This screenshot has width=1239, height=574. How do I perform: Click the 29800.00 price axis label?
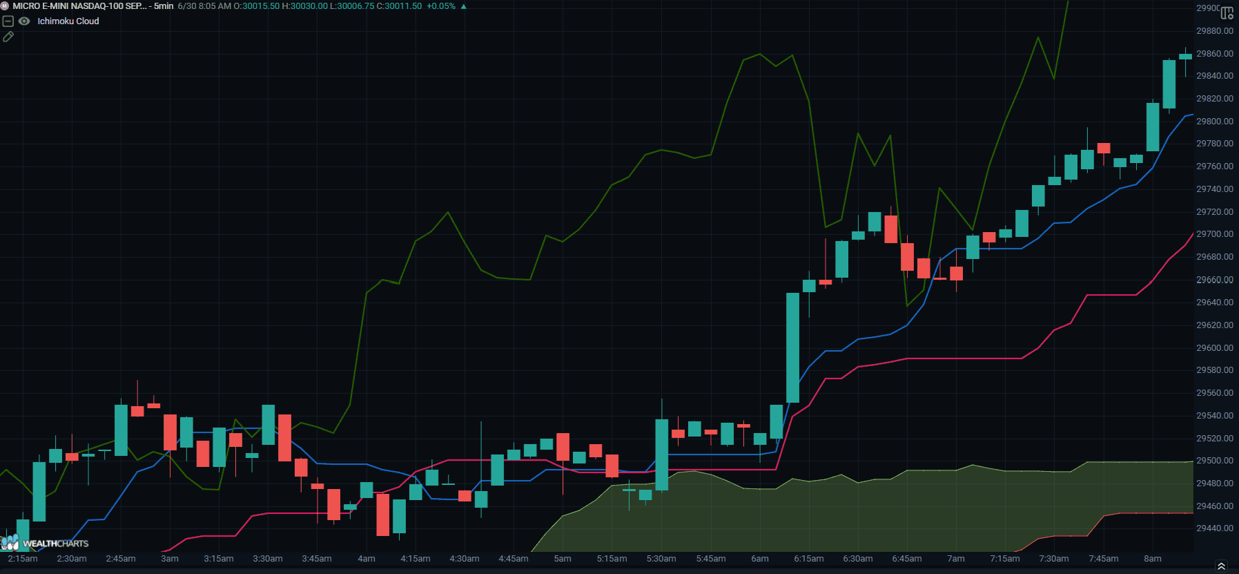pos(1214,122)
